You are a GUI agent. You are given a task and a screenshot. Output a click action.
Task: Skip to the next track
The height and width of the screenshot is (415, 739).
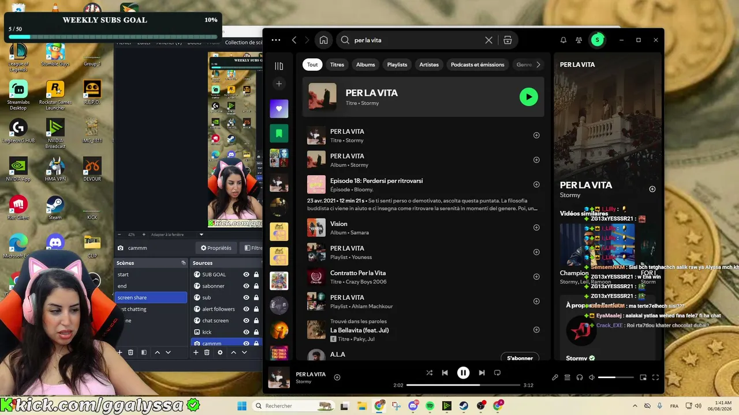click(482, 373)
